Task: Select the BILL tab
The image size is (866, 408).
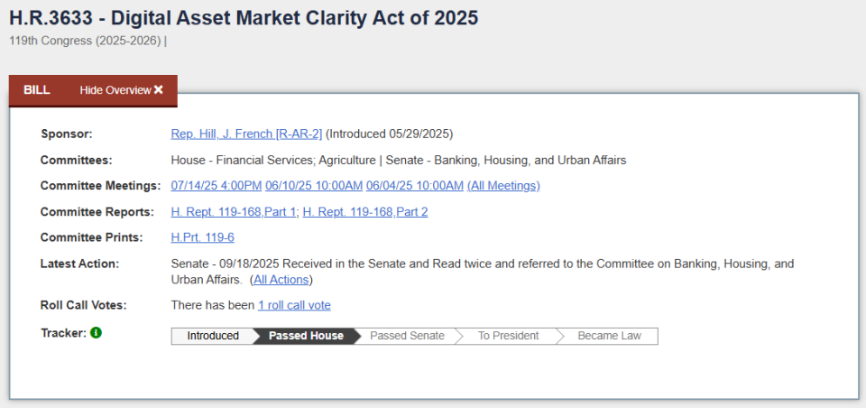Action: pos(37,90)
